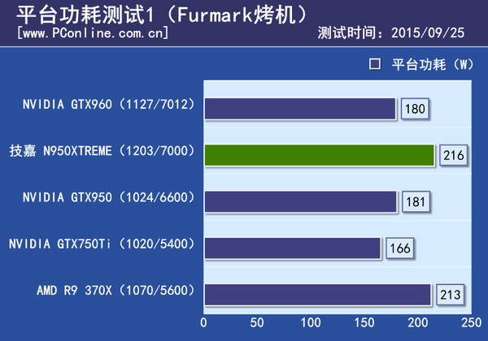This screenshot has width=488, height=341.
Task: Click the value label 213
Action: click(x=450, y=295)
